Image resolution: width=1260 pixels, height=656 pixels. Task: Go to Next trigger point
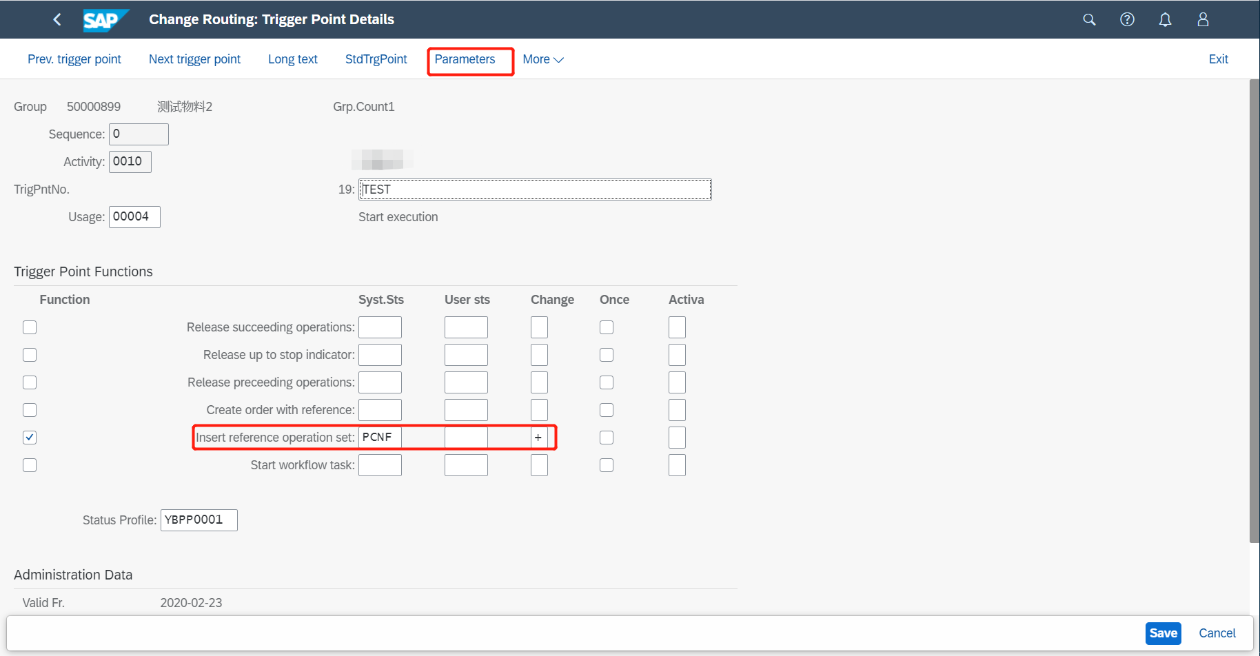pos(194,59)
